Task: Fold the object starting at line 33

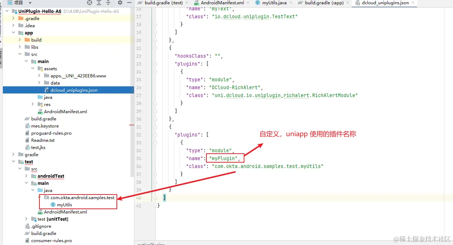Action: 156,143
